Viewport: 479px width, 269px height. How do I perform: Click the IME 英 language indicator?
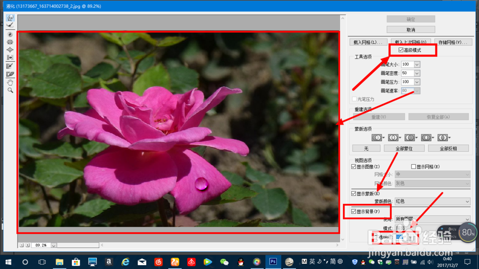click(312, 261)
